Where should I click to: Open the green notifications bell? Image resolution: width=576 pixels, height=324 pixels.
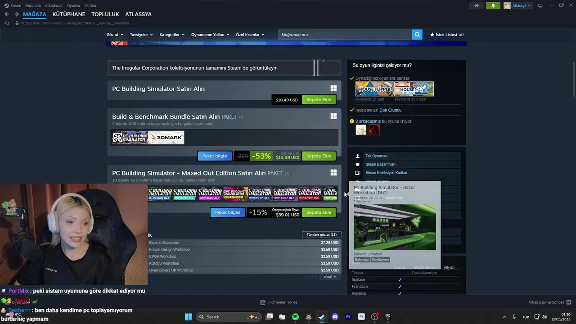(493, 5)
